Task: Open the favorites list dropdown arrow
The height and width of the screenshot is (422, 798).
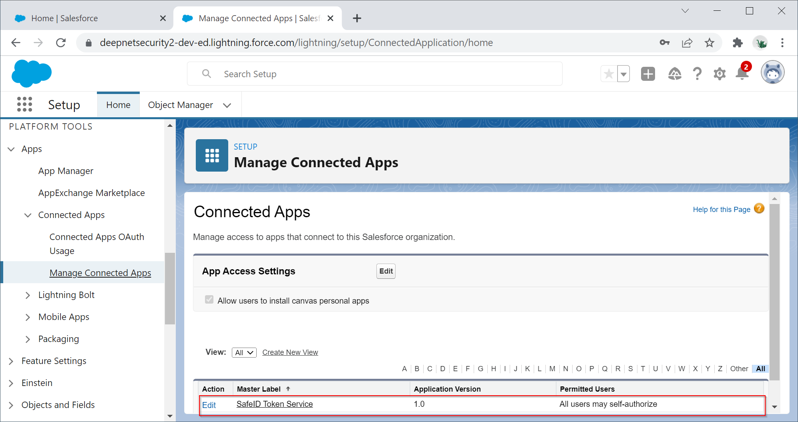Action: coord(623,74)
